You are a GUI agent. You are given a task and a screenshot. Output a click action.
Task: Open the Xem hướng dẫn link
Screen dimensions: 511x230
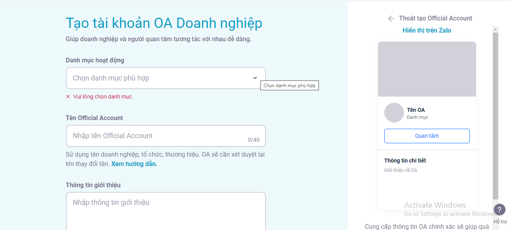click(x=134, y=164)
